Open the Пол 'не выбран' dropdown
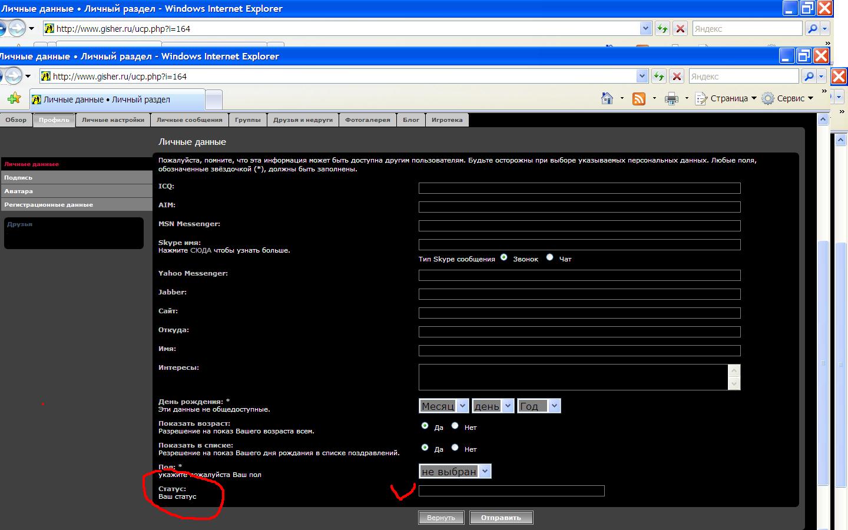Screen dimensions: 848x530 coord(455,471)
